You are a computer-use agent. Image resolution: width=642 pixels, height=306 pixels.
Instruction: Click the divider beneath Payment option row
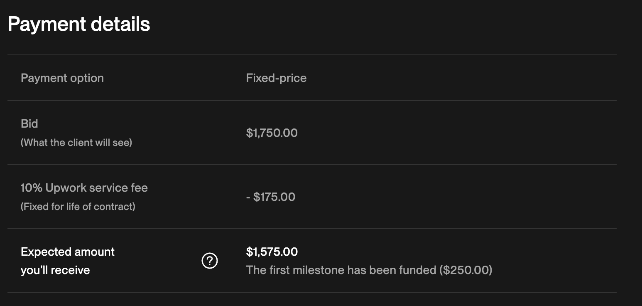point(311,101)
